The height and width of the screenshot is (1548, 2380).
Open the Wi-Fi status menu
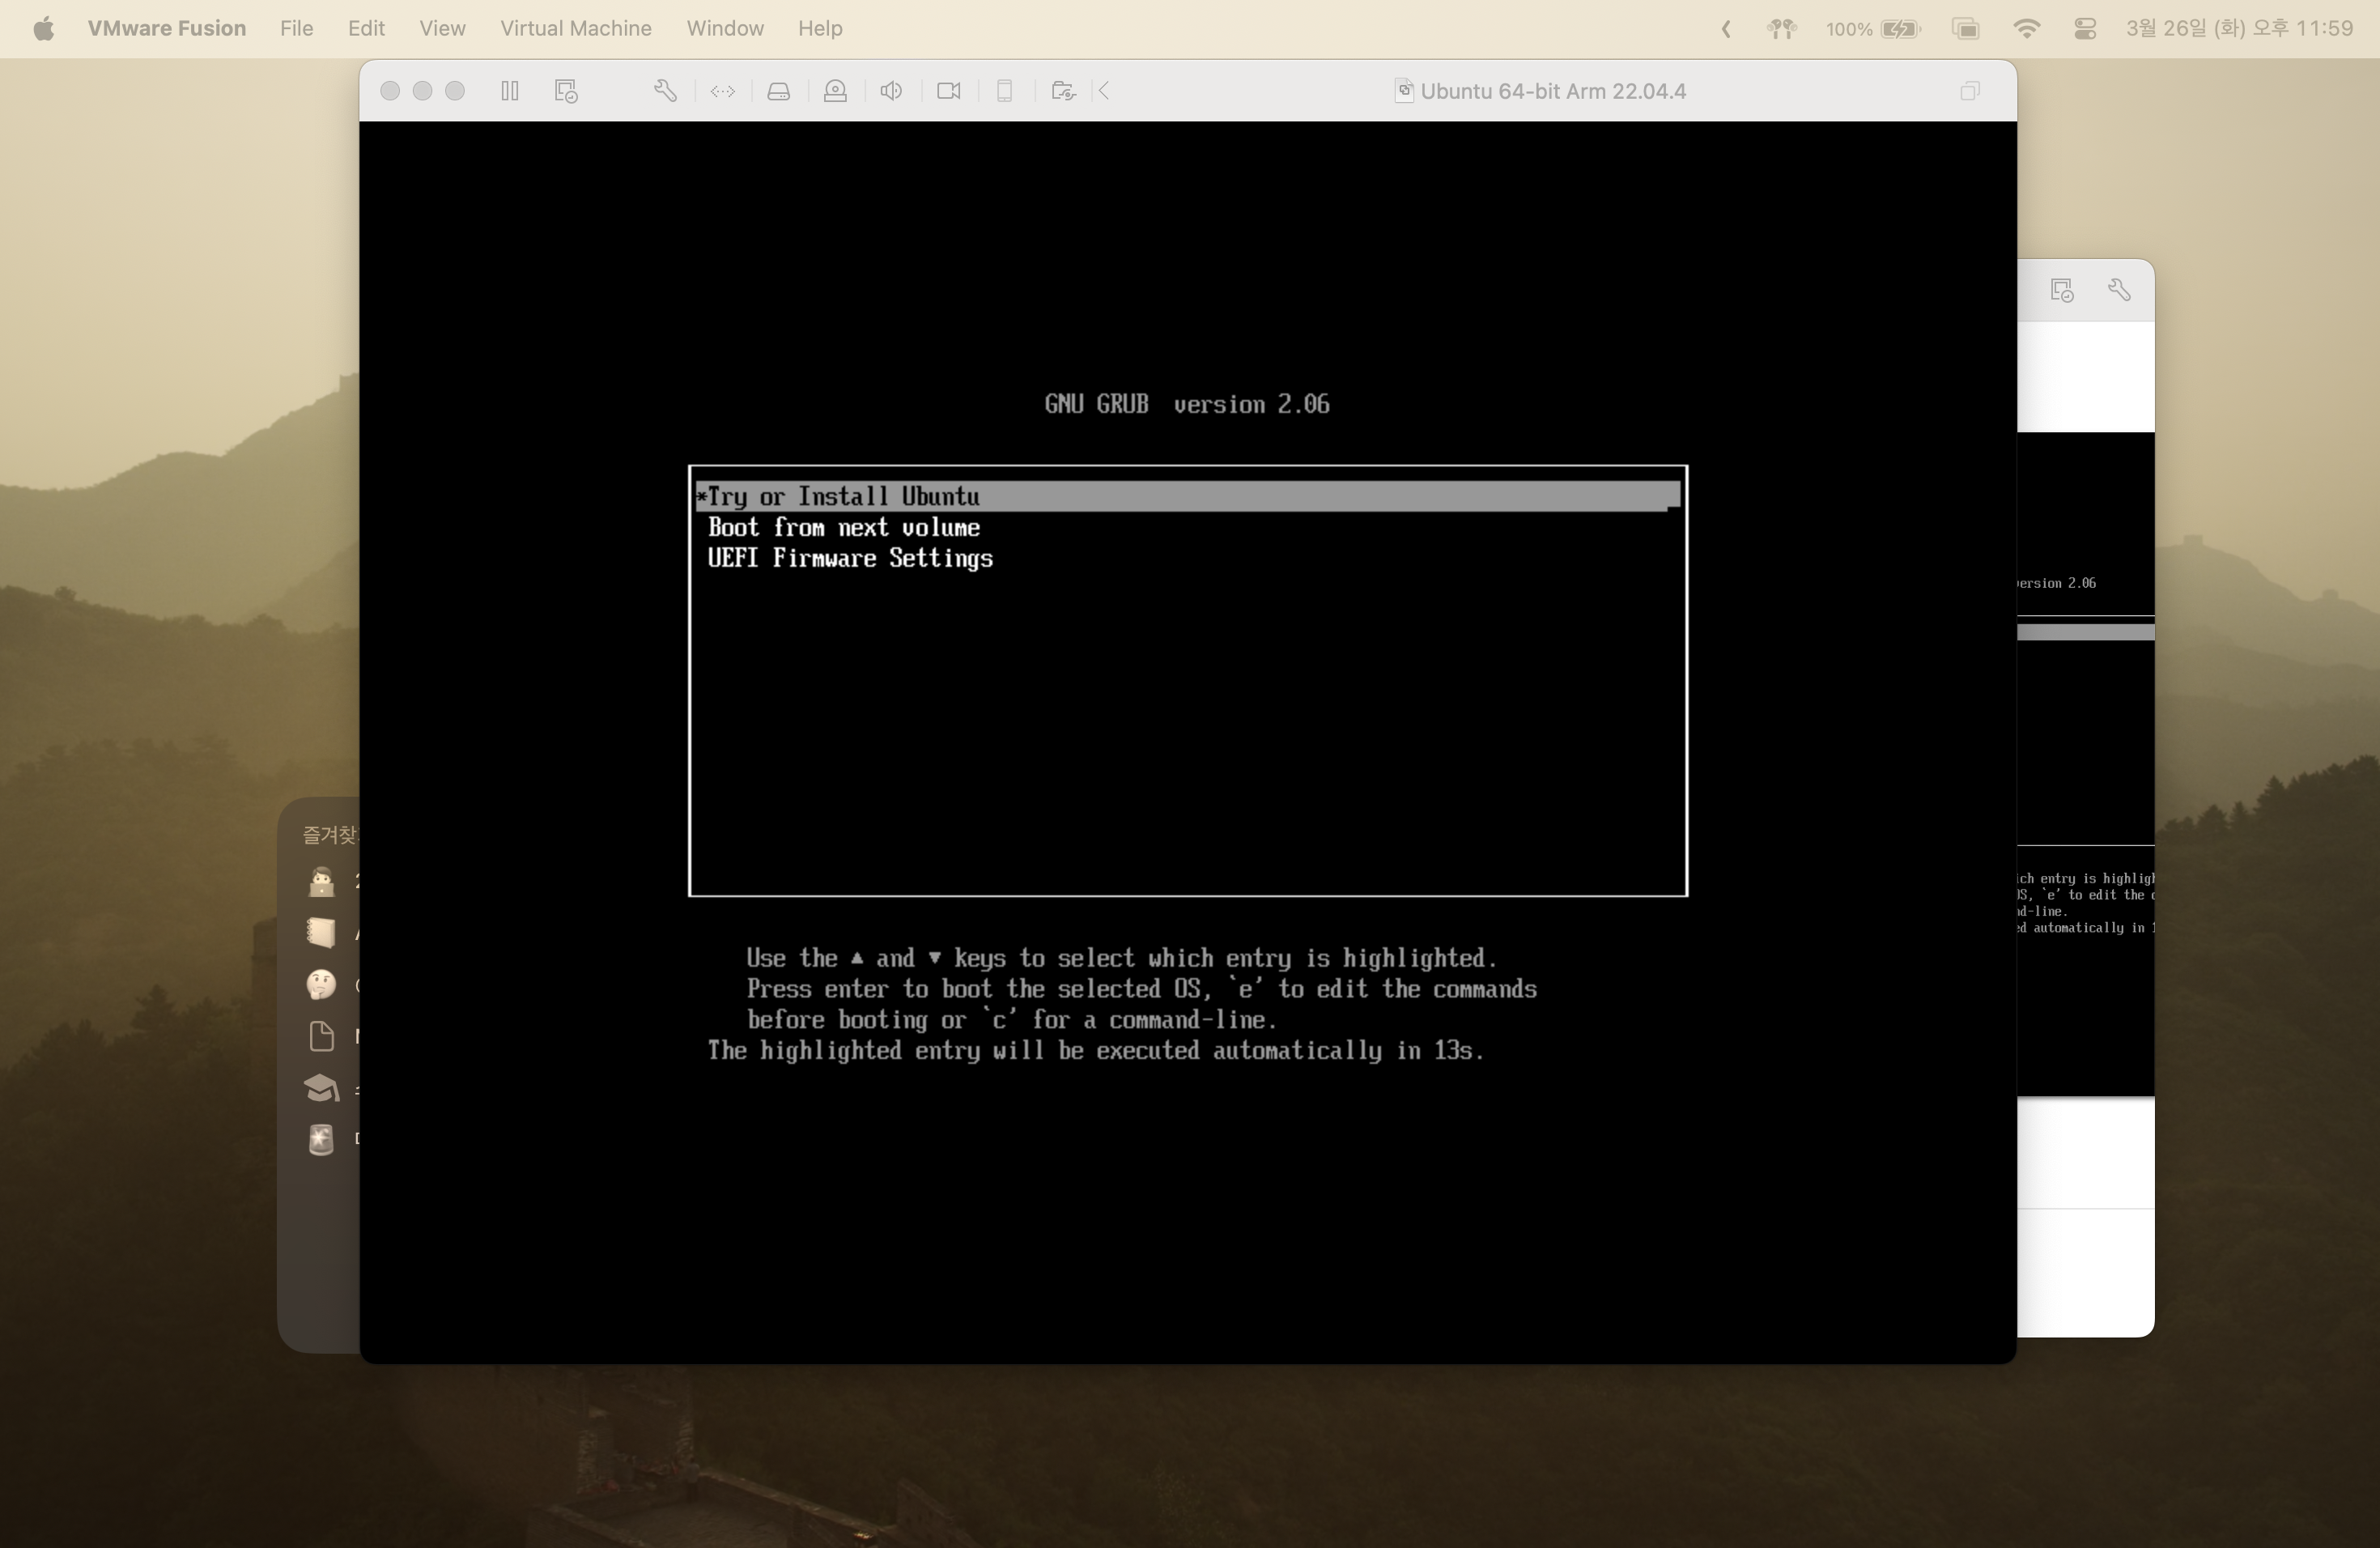[2026, 29]
